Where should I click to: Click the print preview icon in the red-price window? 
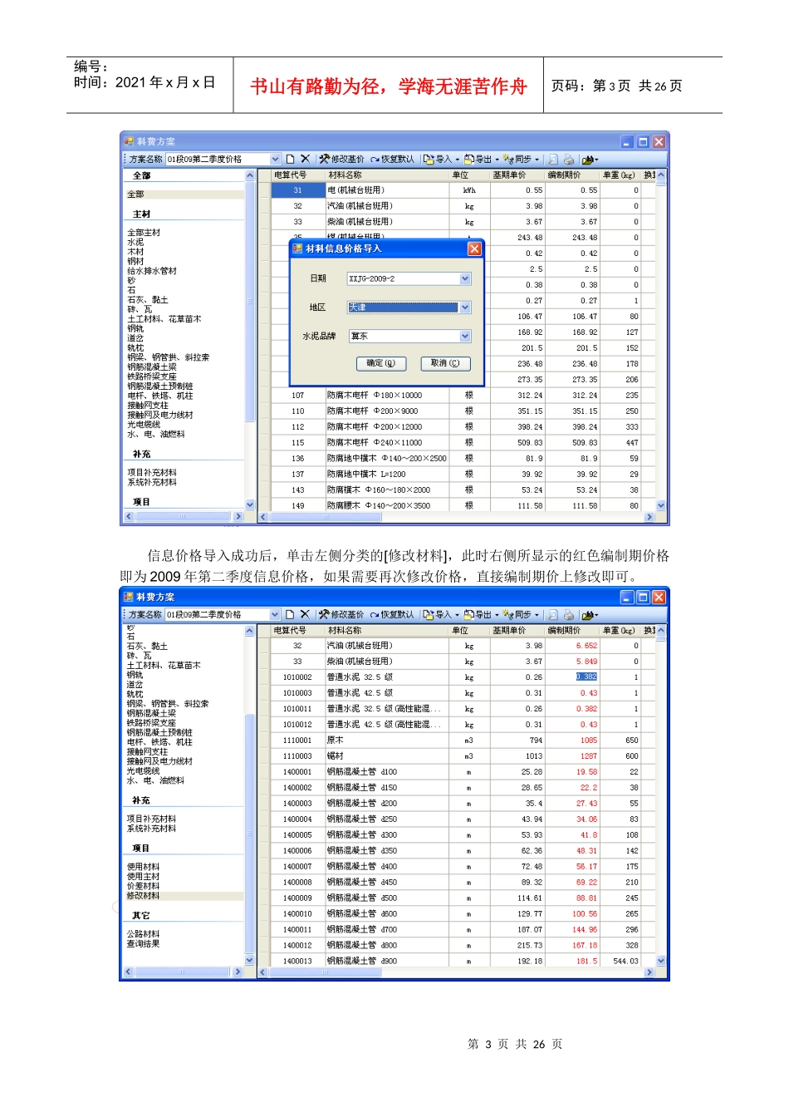[x=553, y=614]
